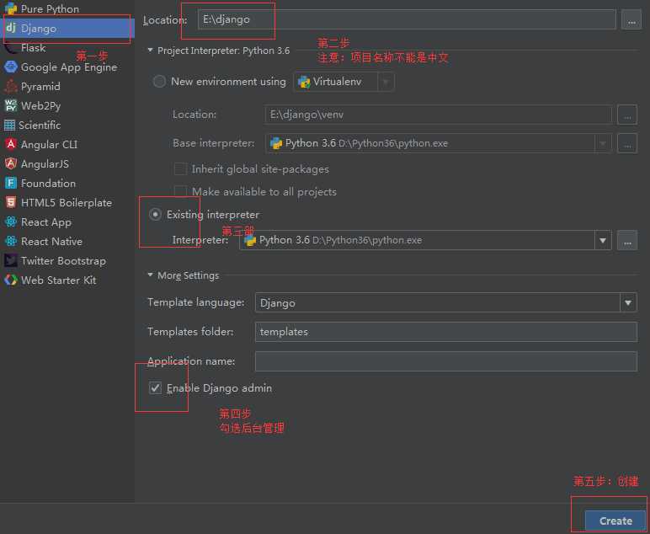The height and width of the screenshot is (534, 650).
Task: Toggle Inherit global site-packages checkbox
Action: (180, 169)
